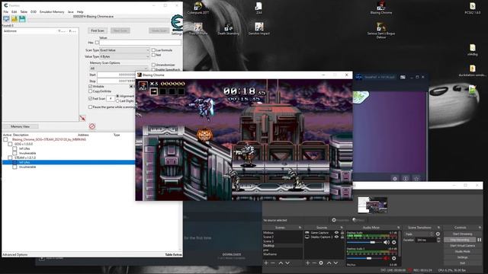Hide Game Capture source with eye icon
488x274 pixels.
coord(336,232)
